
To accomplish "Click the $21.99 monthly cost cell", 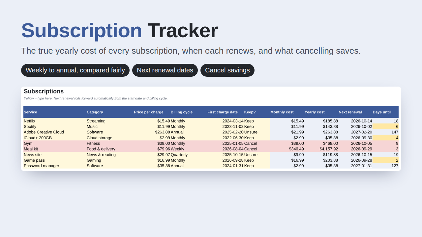I will click(287, 132).
